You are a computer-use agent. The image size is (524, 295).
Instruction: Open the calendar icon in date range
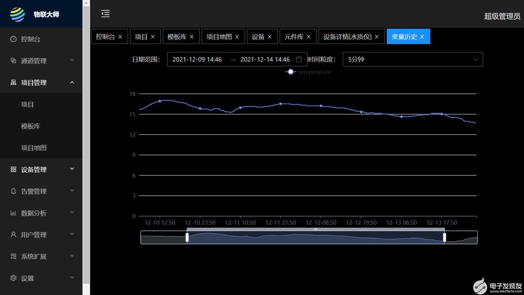[299, 59]
